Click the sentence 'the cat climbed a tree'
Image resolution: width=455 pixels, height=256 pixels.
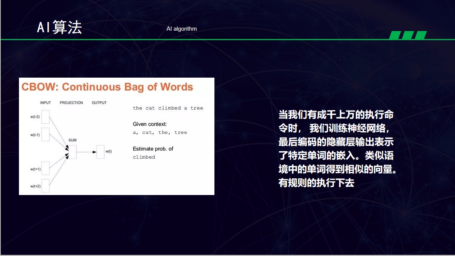pos(168,108)
